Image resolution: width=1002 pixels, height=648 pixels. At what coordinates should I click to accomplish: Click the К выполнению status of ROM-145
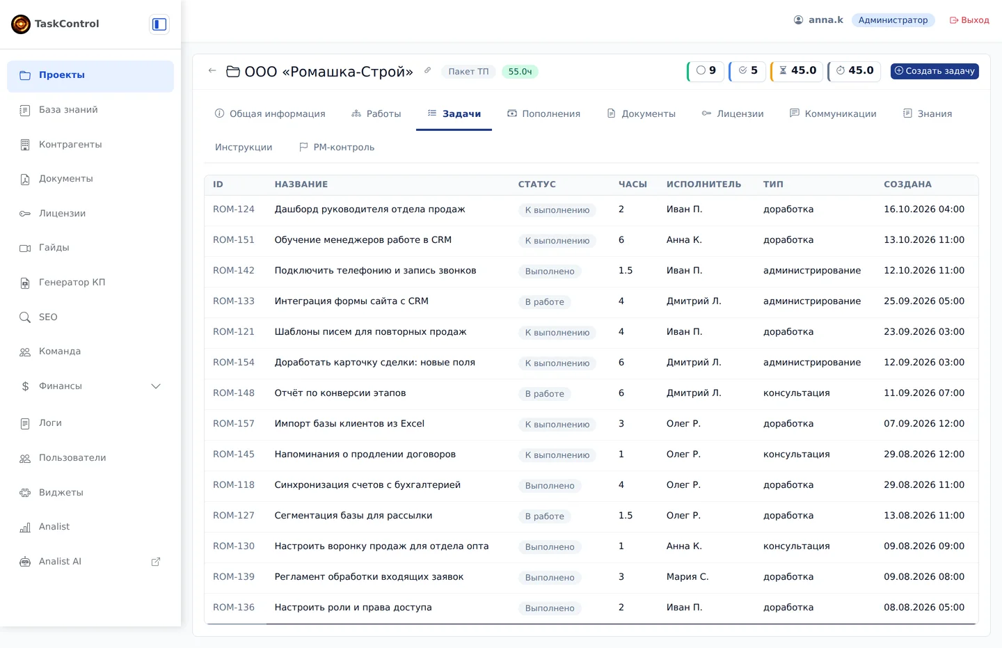click(x=557, y=455)
